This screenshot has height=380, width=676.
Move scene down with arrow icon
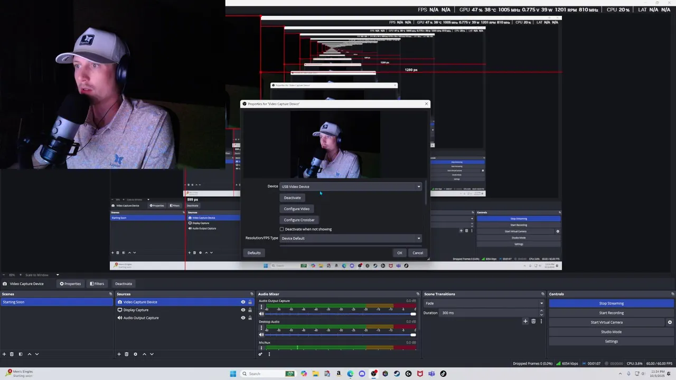[36, 354]
